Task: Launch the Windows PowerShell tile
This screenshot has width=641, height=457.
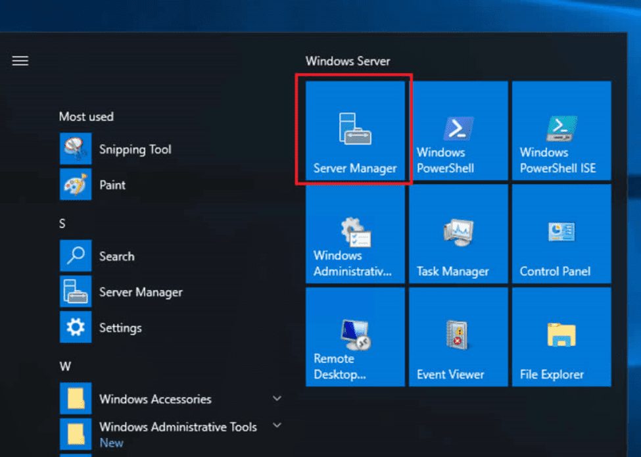Action: [x=458, y=130]
